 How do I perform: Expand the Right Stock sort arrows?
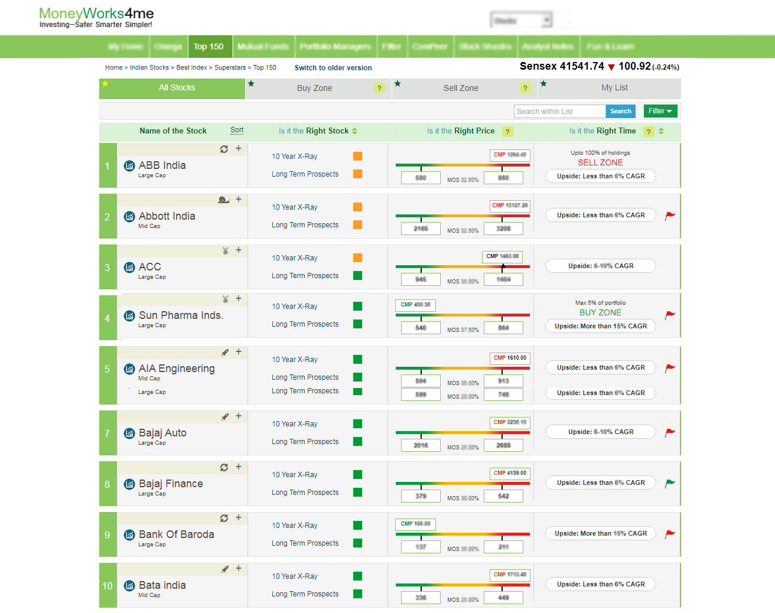tap(354, 131)
